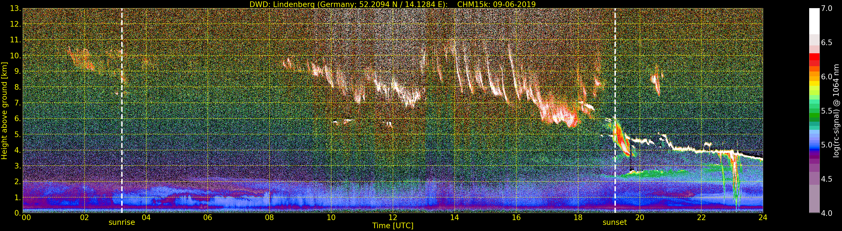Select the white dashed sunrise line

[122, 111]
